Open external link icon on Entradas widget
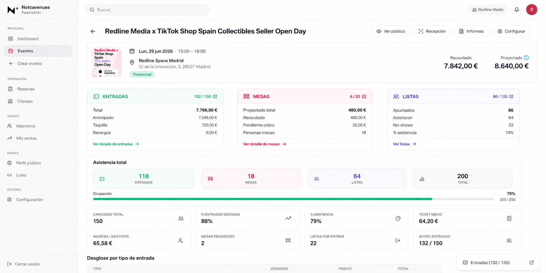The height and width of the screenshot is (273, 546). (532, 263)
